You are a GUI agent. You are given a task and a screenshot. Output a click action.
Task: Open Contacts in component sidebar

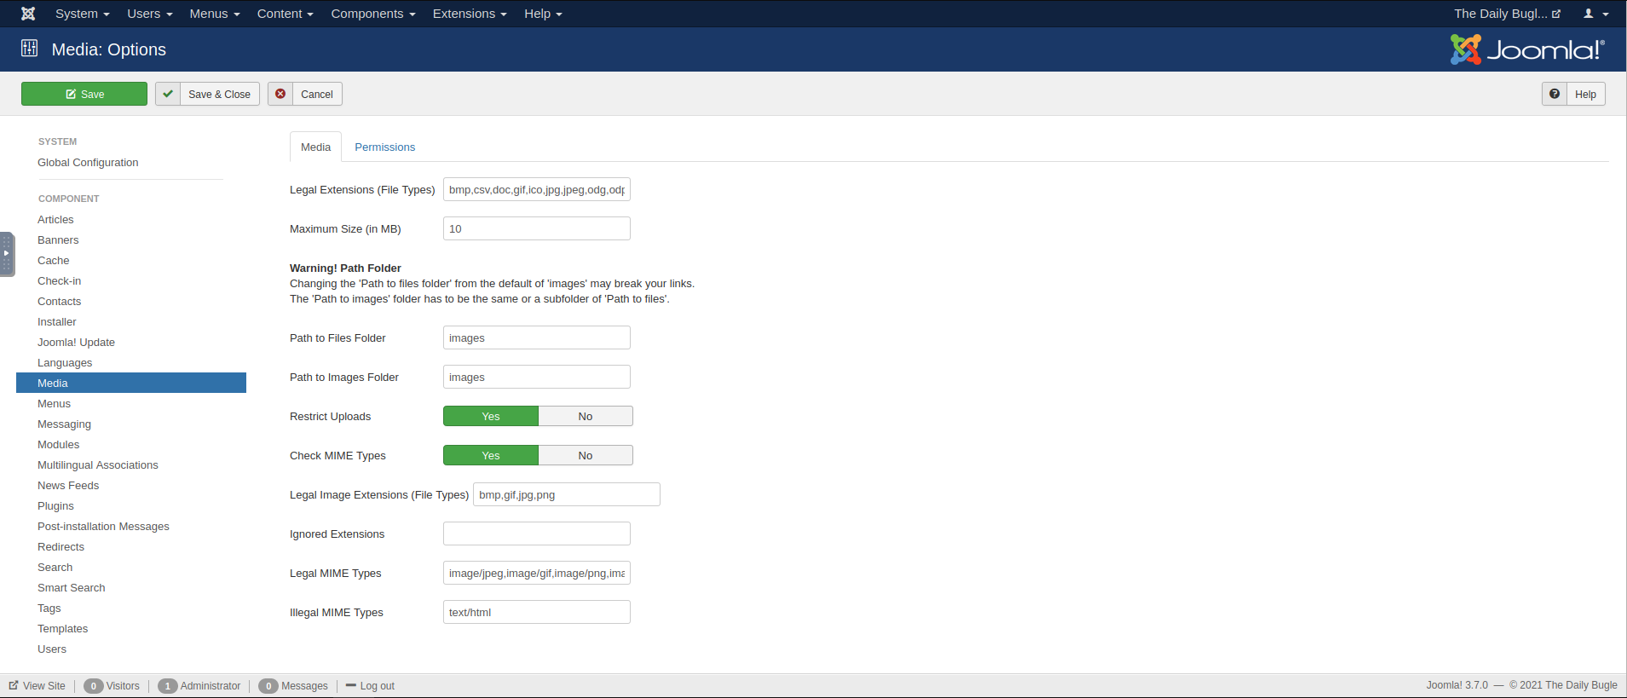click(x=60, y=301)
